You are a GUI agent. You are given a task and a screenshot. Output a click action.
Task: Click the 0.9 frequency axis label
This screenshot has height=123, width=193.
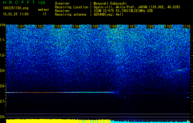click(x=3, y=71)
